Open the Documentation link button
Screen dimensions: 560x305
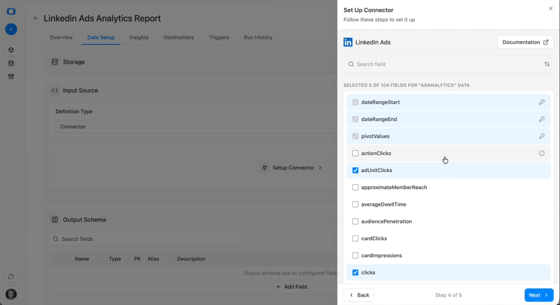click(x=526, y=42)
